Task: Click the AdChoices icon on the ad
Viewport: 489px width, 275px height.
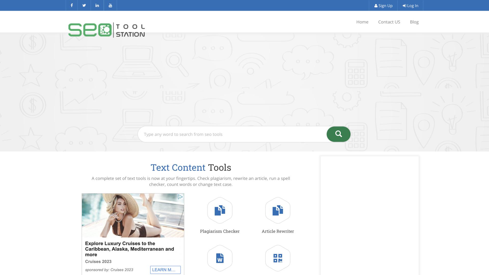Action: click(180, 197)
